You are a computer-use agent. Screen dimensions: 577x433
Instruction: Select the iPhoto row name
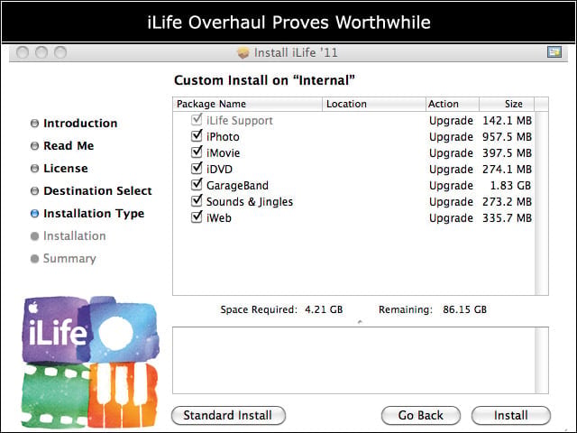223,137
